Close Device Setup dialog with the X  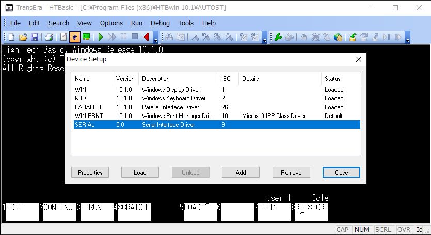(x=358, y=59)
